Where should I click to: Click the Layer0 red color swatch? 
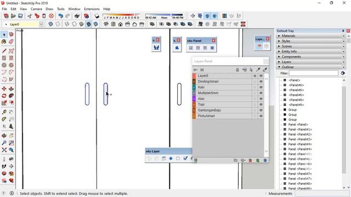point(194,76)
